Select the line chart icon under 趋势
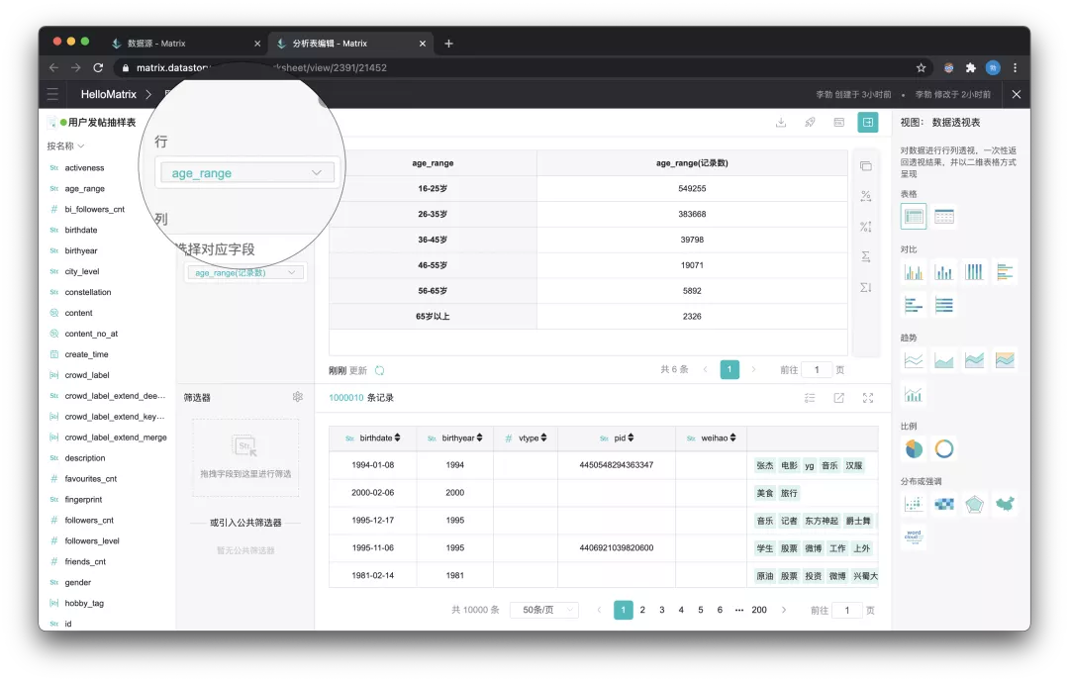 [x=913, y=360]
